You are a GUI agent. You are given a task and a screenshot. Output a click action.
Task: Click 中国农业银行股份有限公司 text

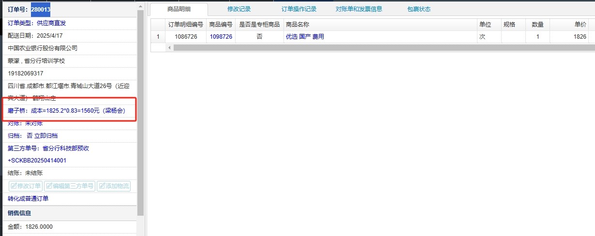[43, 48]
